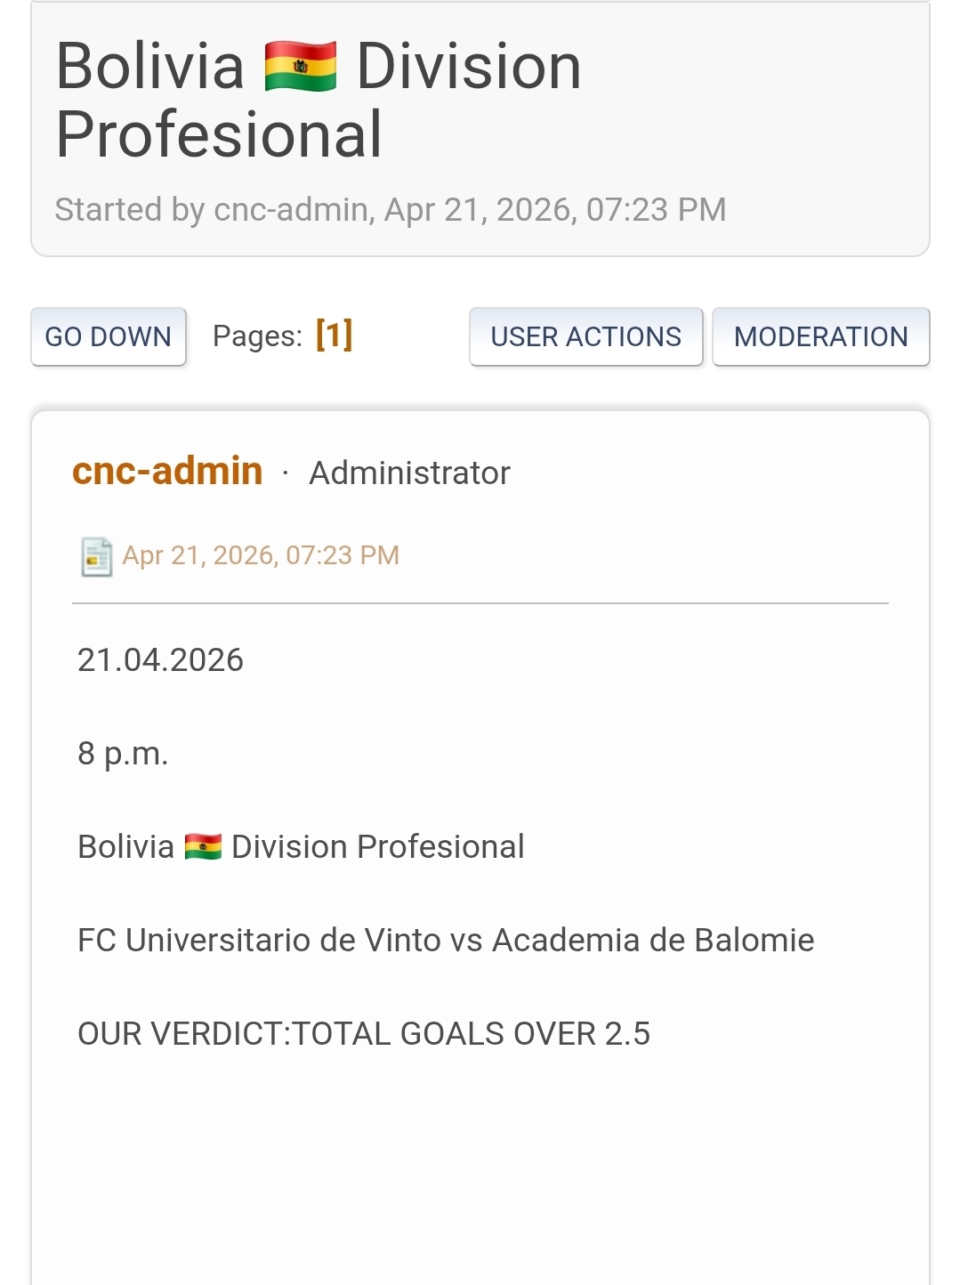Click the Administrator role label
The width and height of the screenshot is (960, 1285).
point(409,473)
